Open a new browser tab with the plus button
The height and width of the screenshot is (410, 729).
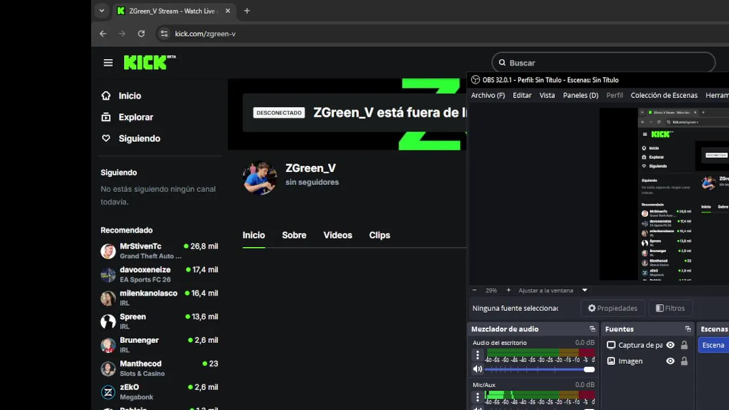247,11
